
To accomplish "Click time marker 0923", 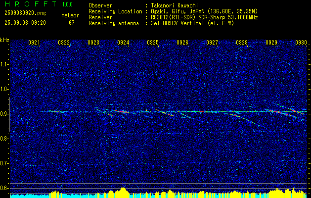I will click(93, 42).
